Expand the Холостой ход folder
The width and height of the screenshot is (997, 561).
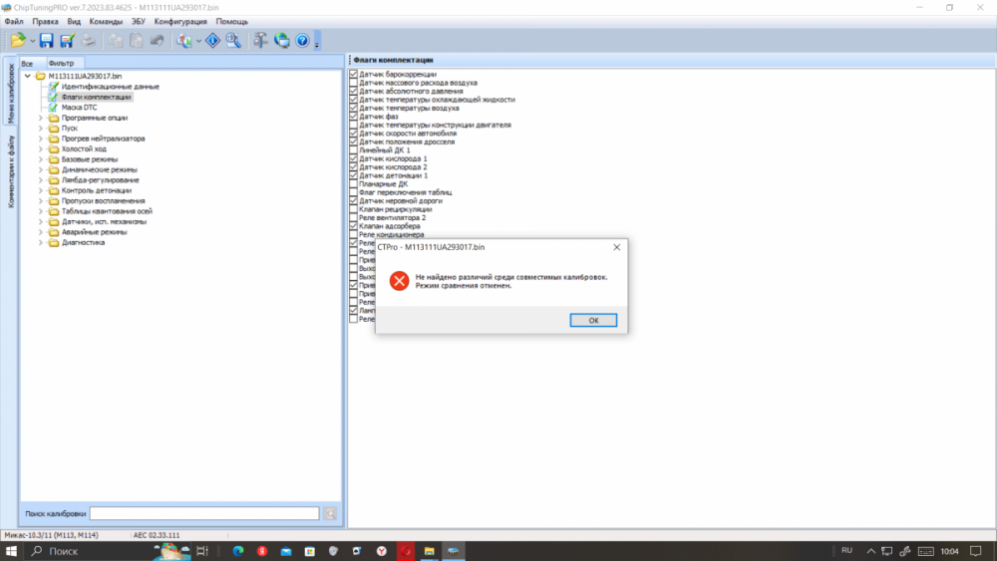click(41, 148)
